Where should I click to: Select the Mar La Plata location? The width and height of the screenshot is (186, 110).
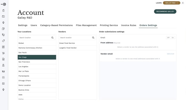pos(37,71)
